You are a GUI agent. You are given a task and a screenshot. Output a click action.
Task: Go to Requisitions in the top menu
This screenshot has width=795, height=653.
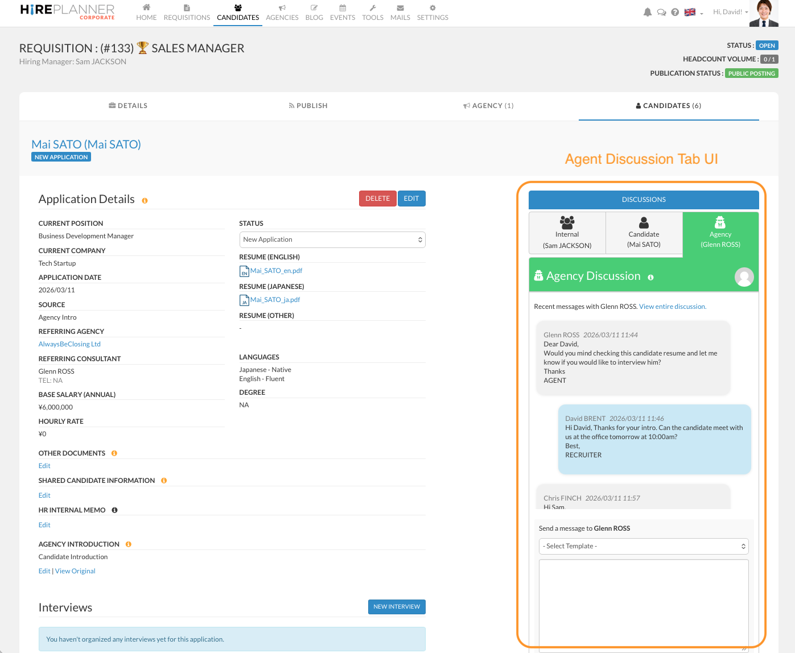[187, 13]
